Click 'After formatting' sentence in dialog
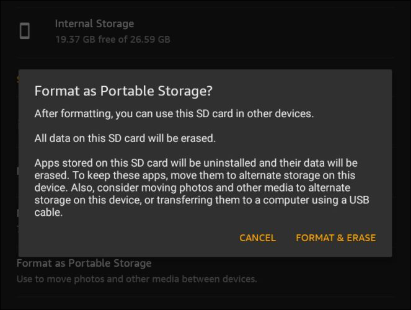The image size is (411, 310). pos(174,114)
